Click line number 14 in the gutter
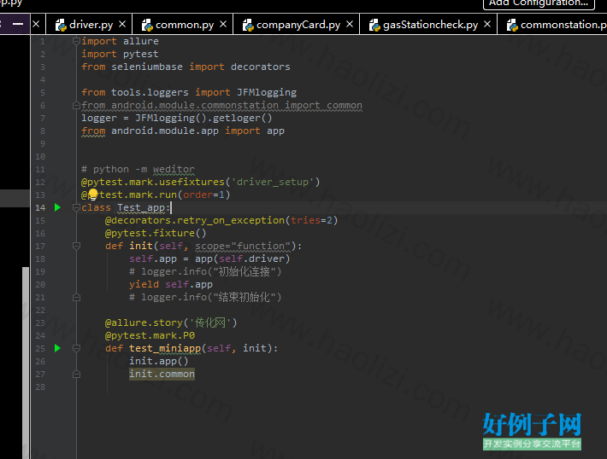The width and height of the screenshot is (607, 459). click(x=40, y=208)
